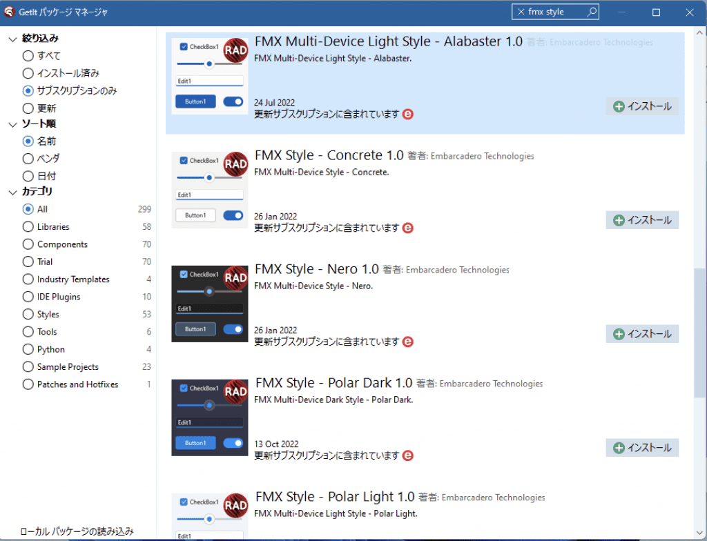707x541 pixels.
Task: Click RAD badge on Nero thumbnail
Action: tap(236, 277)
